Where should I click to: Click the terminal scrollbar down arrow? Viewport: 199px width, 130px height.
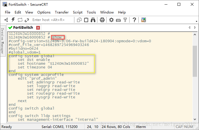[x=195, y=119]
